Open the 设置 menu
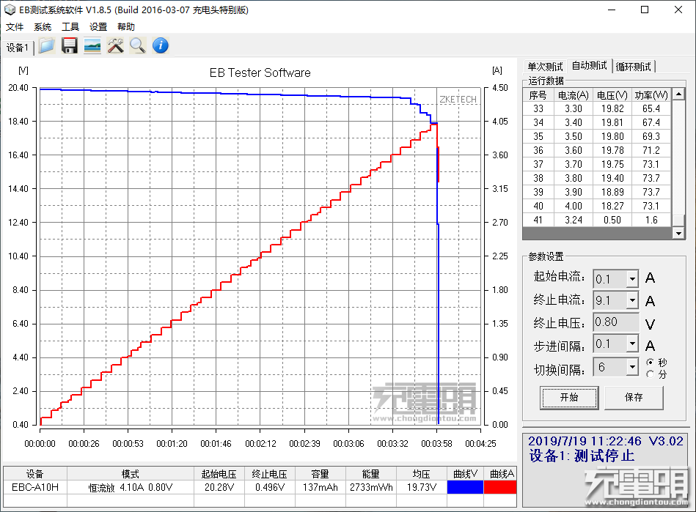 tap(97, 26)
